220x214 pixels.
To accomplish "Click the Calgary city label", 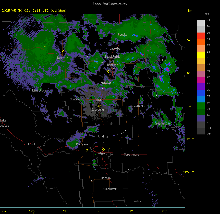I will [102, 153].
